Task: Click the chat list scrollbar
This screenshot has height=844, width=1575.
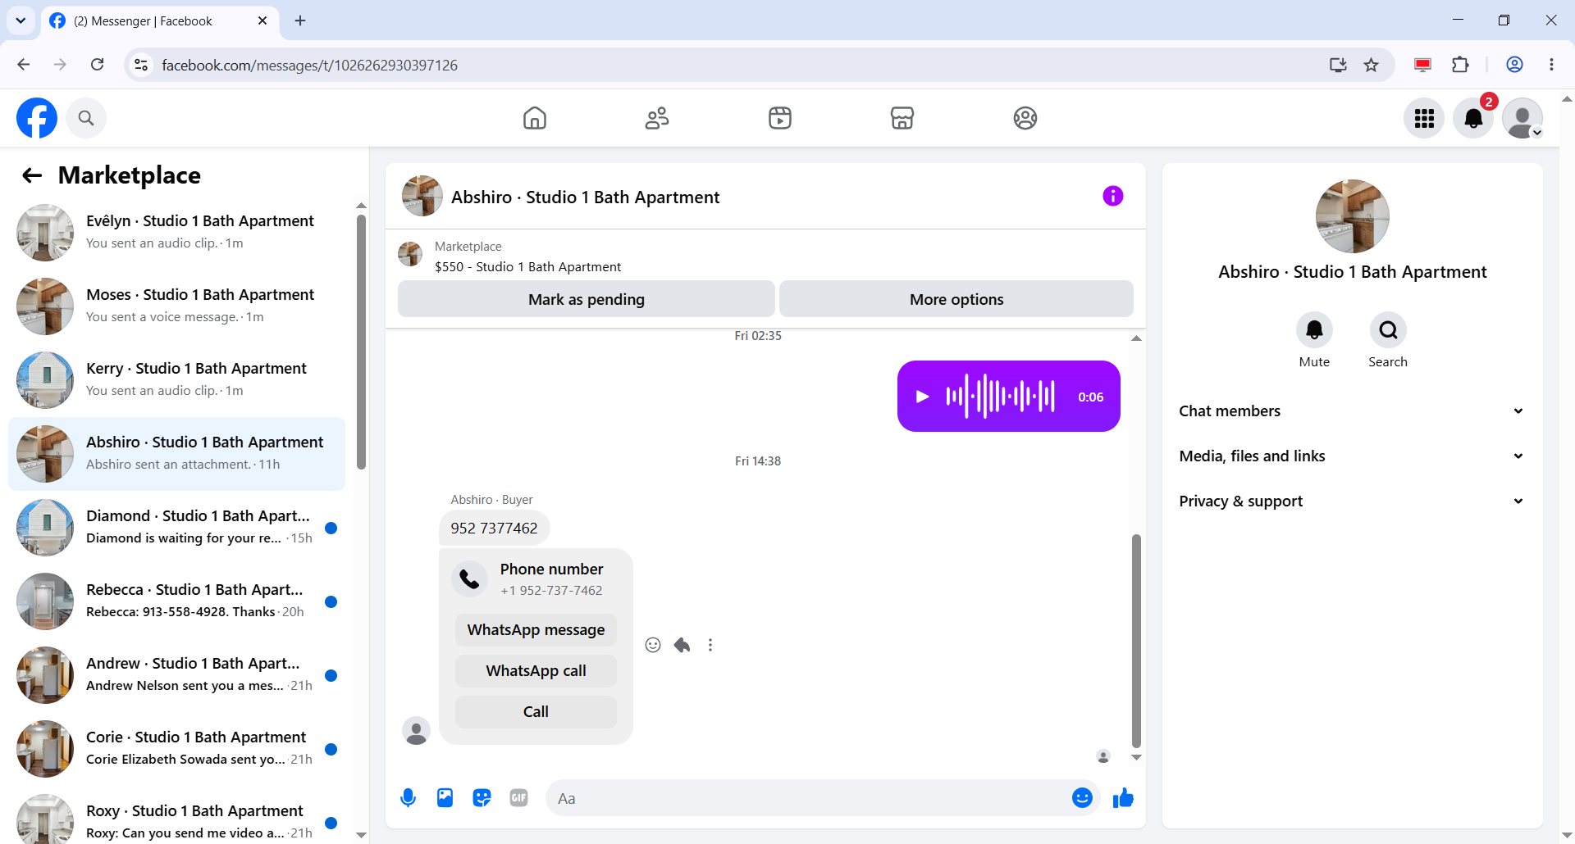Action: click(x=361, y=343)
